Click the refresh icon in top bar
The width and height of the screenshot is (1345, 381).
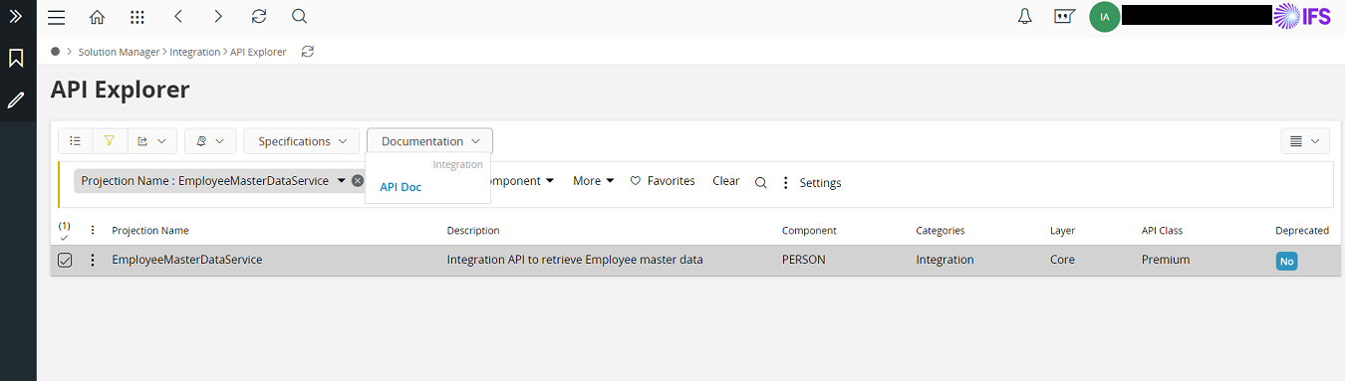259,17
